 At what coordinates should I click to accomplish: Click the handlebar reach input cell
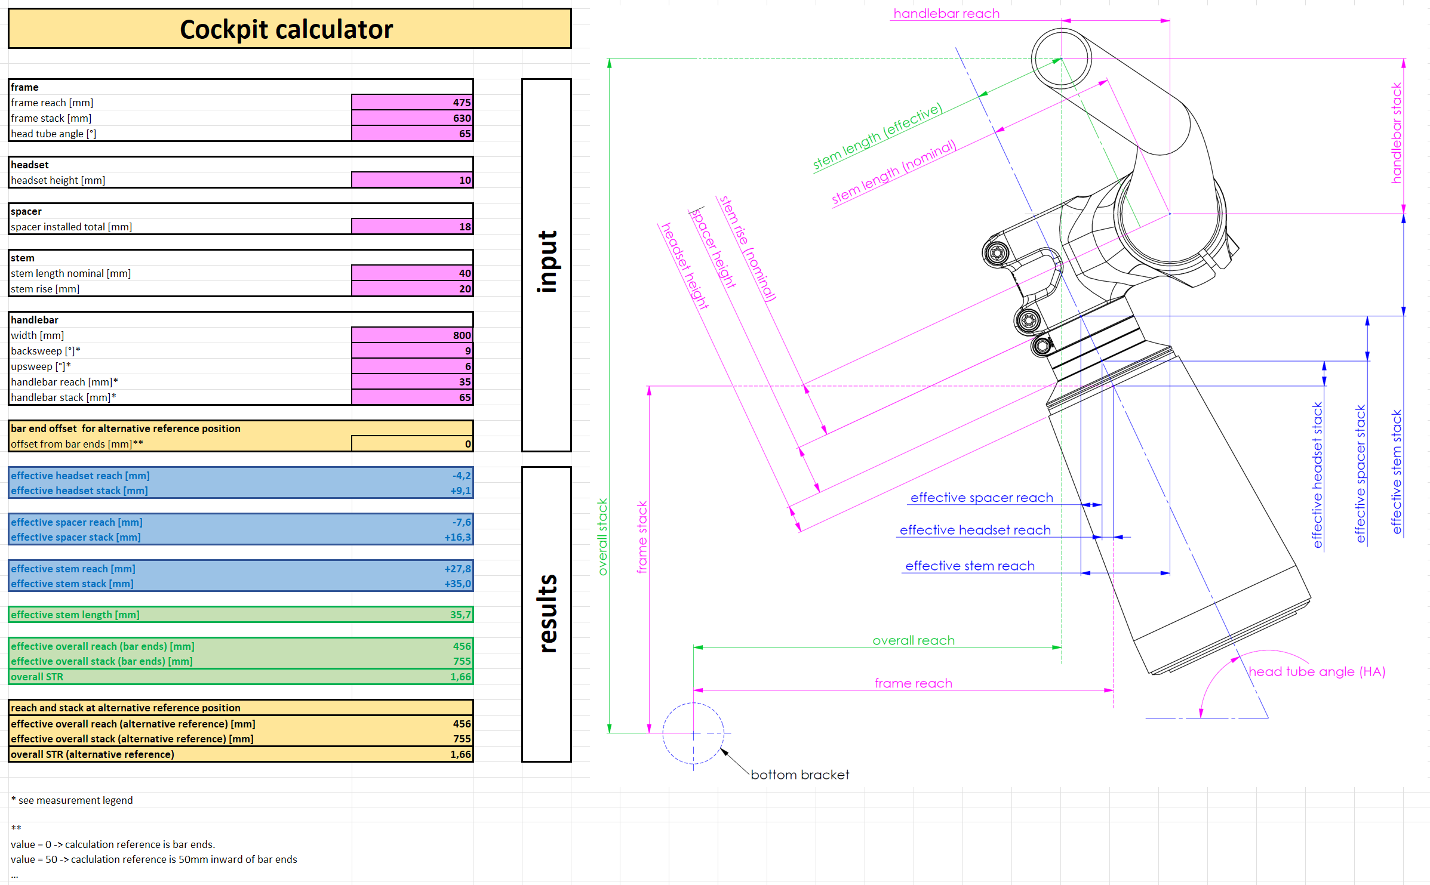(x=412, y=382)
